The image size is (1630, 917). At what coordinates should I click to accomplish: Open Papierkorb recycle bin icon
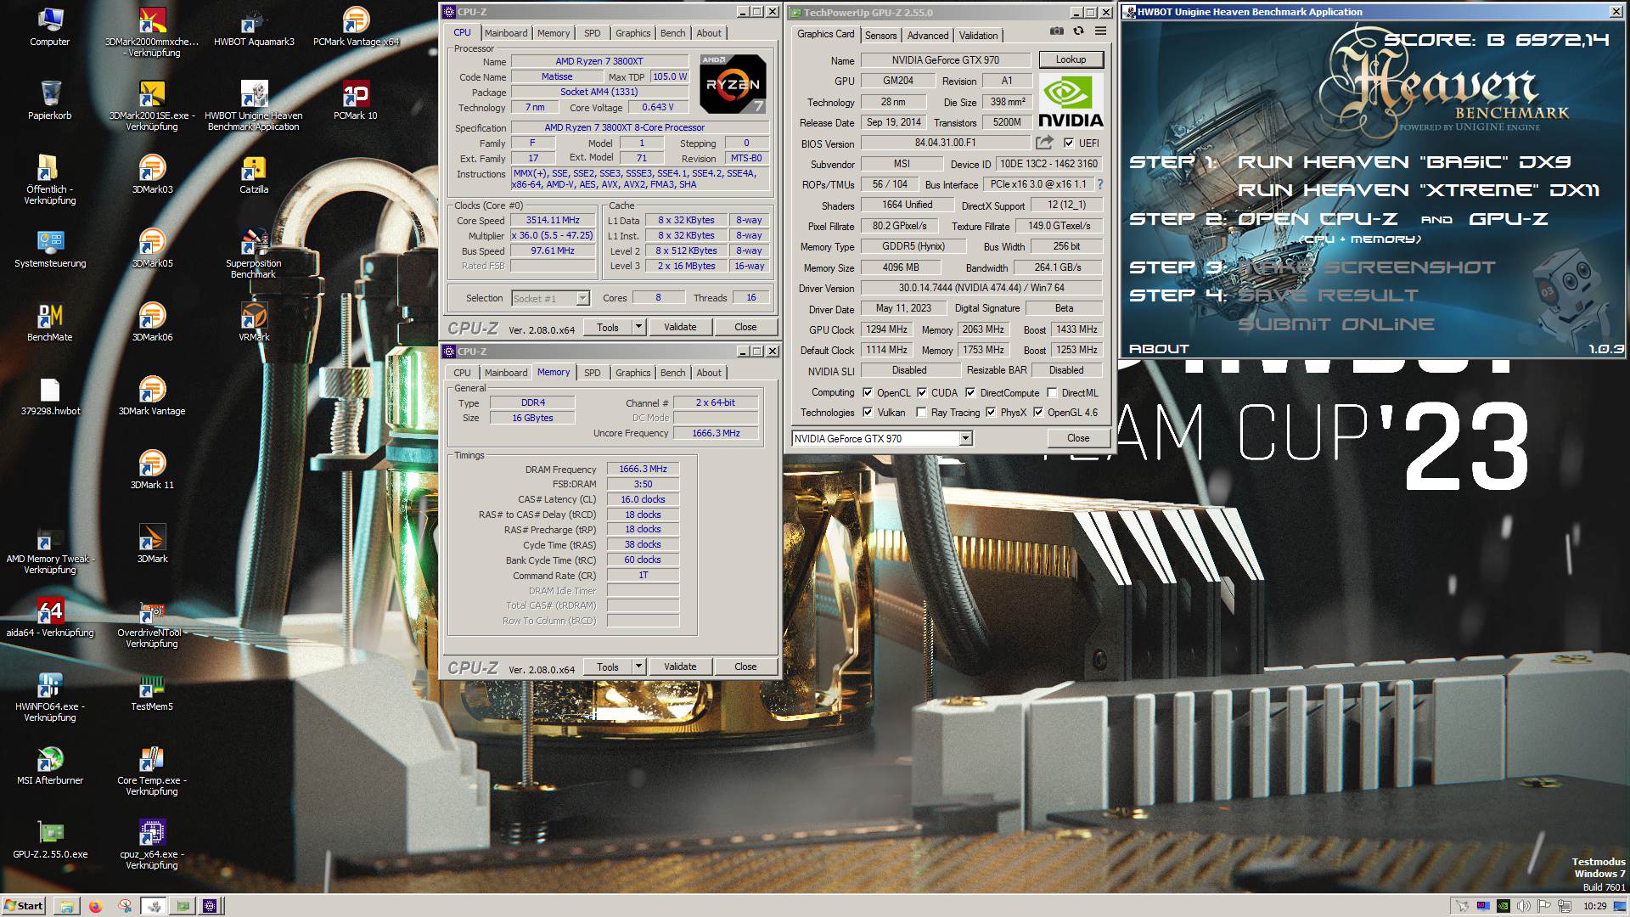pos(50,100)
